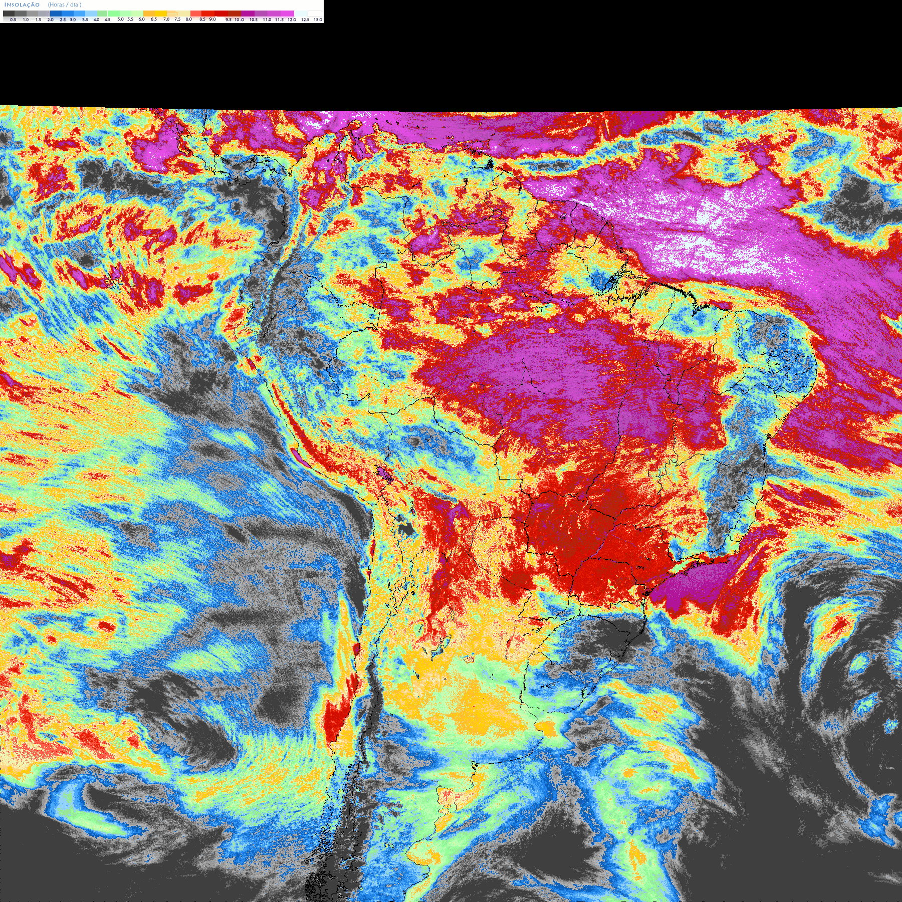Click the '2.0' legend value
This screenshot has height=902, width=902.
pyautogui.click(x=50, y=20)
